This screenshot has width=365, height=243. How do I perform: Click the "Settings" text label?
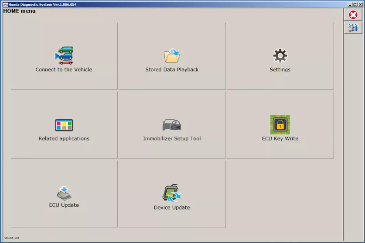point(280,69)
